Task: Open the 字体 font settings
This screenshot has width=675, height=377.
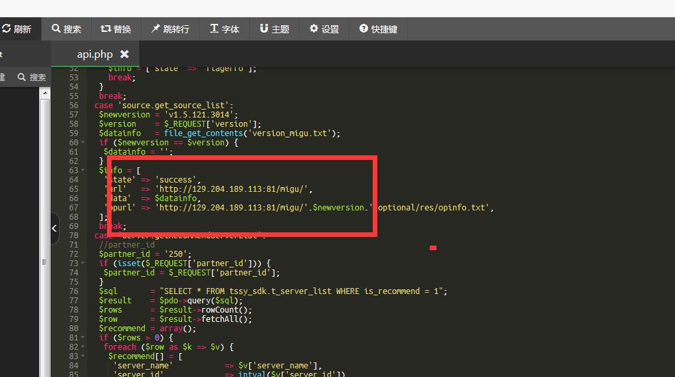Action: point(224,29)
